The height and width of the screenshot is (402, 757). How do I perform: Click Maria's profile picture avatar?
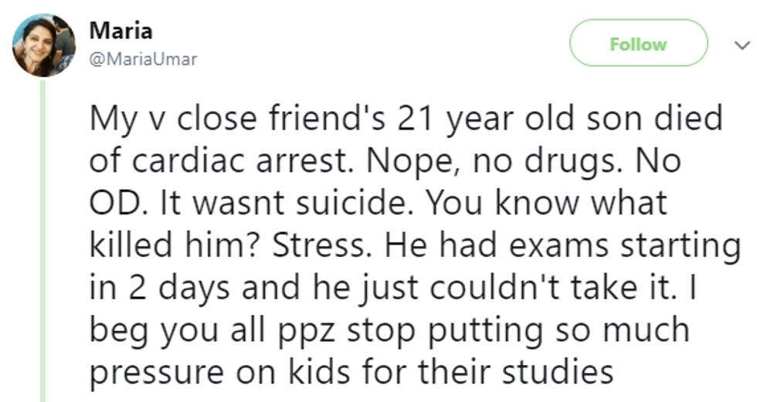tap(44, 45)
